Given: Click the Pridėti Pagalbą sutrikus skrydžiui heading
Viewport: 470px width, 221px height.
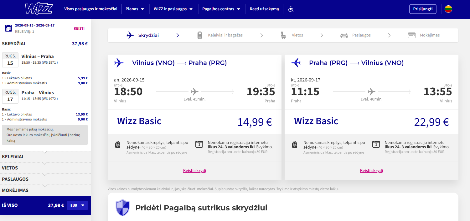Looking at the screenshot, I should click(x=201, y=208).
